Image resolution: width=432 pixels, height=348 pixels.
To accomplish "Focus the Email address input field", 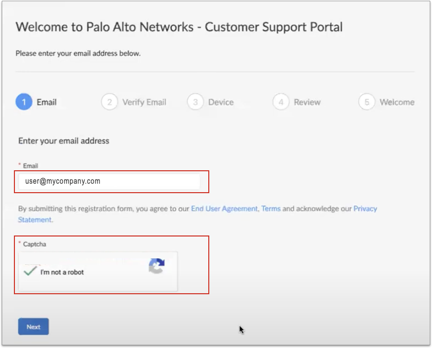I will pyautogui.click(x=109, y=181).
